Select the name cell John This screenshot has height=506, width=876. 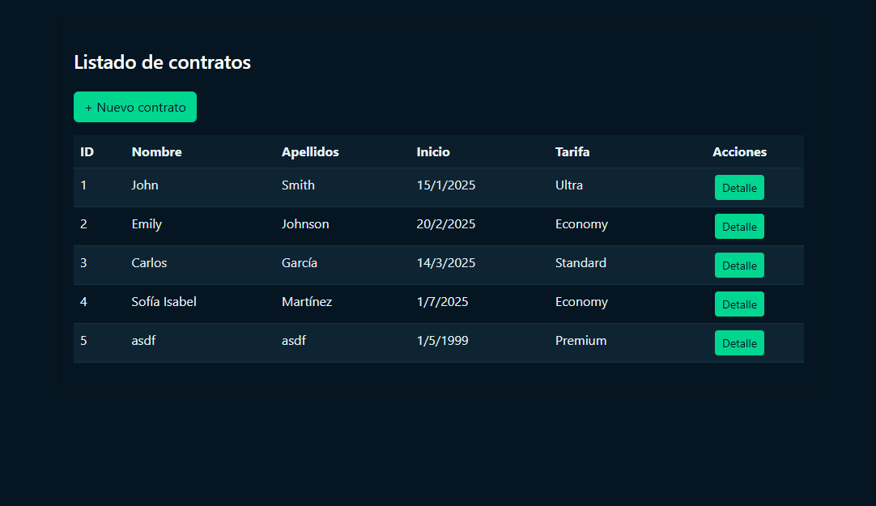point(145,185)
